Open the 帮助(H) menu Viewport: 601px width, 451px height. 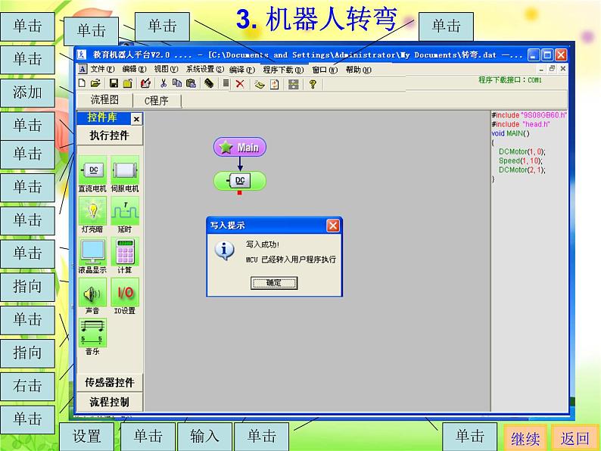[x=358, y=70]
